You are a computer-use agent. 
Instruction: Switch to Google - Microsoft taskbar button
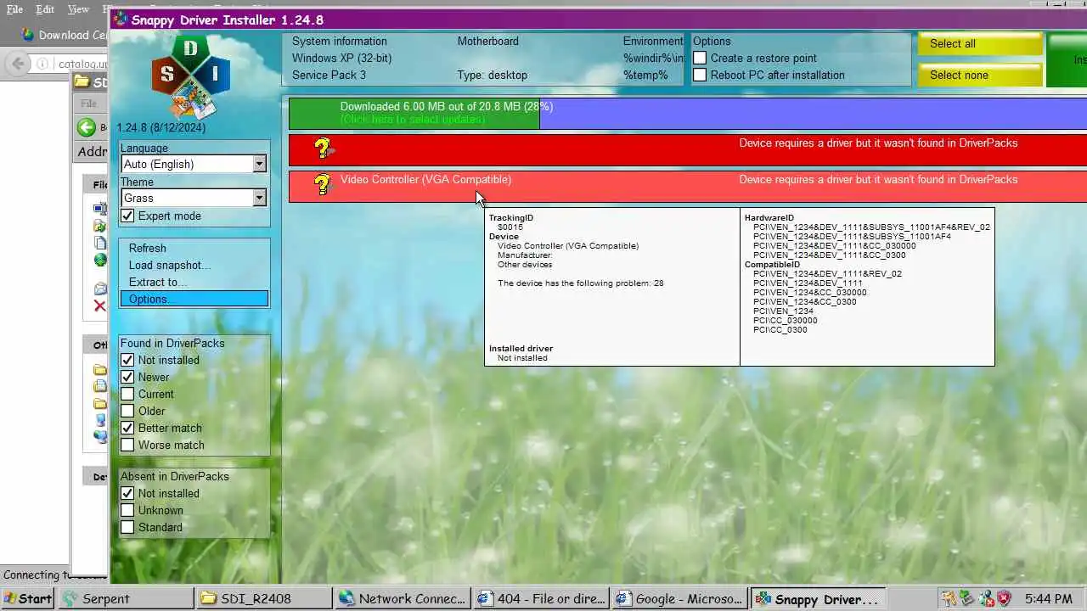(x=679, y=598)
